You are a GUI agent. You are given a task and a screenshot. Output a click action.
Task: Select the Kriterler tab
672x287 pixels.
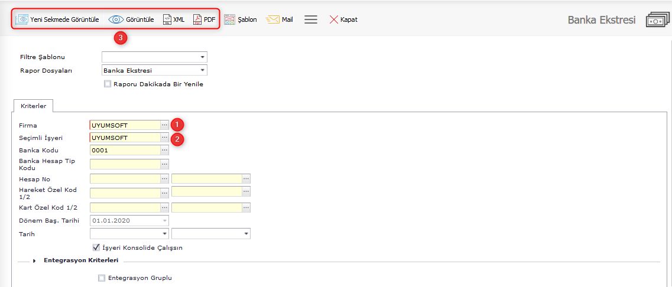tap(33, 106)
